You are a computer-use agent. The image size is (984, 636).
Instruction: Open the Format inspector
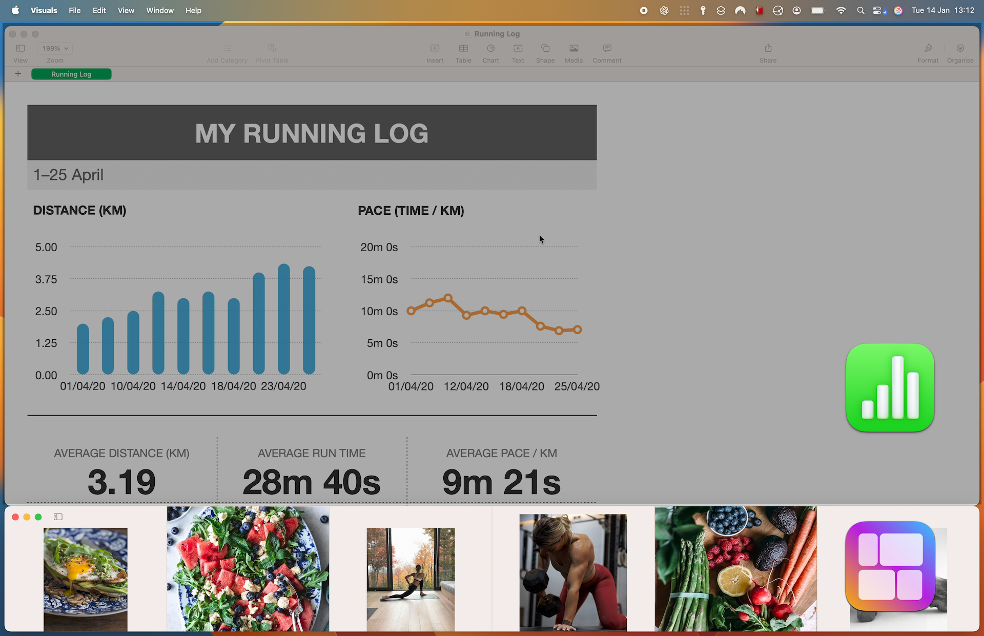pyautogui.click(x=928, y=52)
